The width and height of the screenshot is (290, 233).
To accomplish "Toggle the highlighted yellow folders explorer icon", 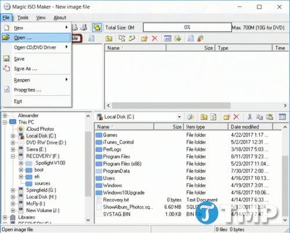I will (97, 28).
